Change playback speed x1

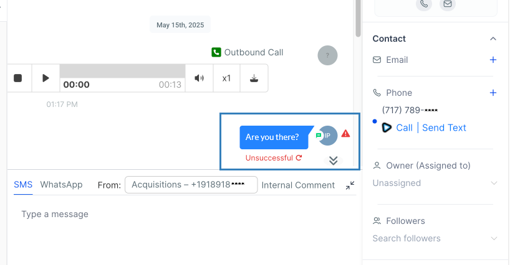226,78
